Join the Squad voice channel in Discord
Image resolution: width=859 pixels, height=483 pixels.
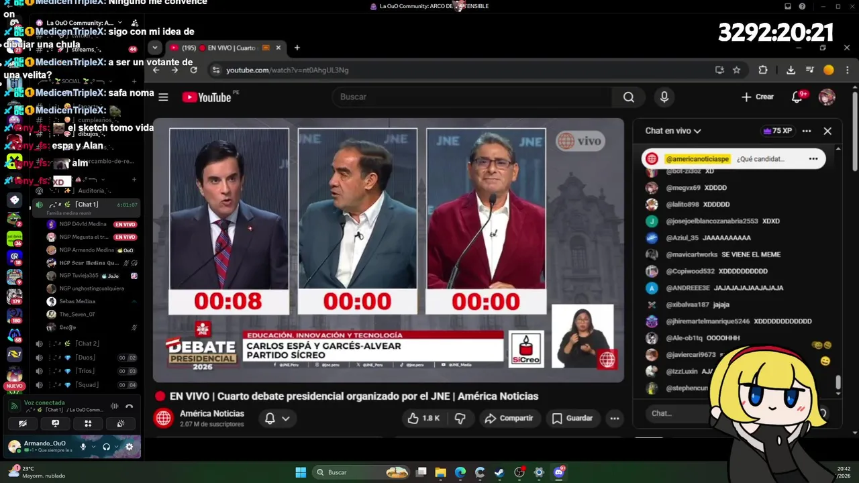point(86,385)
